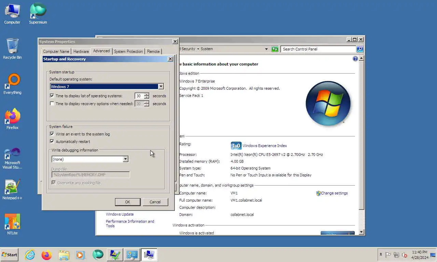Toggle time to display operating systems checkbox
437x262 pixels.
(x=52, y=96)
